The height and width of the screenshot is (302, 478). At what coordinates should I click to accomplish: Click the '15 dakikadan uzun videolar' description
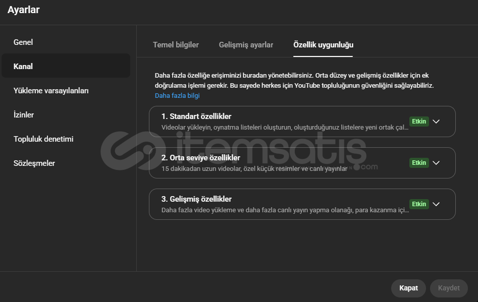(254, 169)
